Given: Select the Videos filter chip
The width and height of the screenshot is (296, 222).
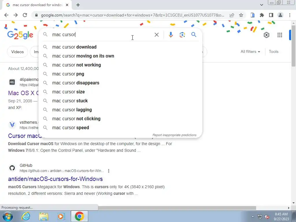Looking at the screenshot, I should click(17, 52).
